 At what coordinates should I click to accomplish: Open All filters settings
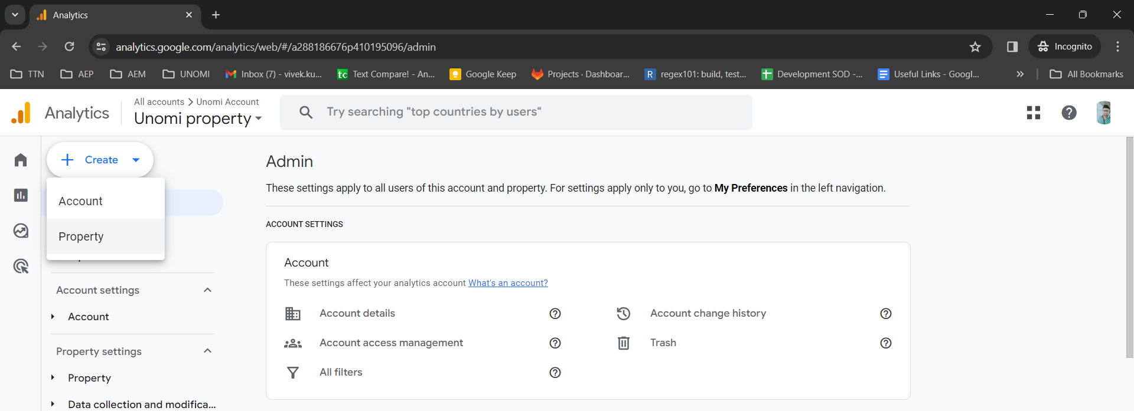pos(341,373)
